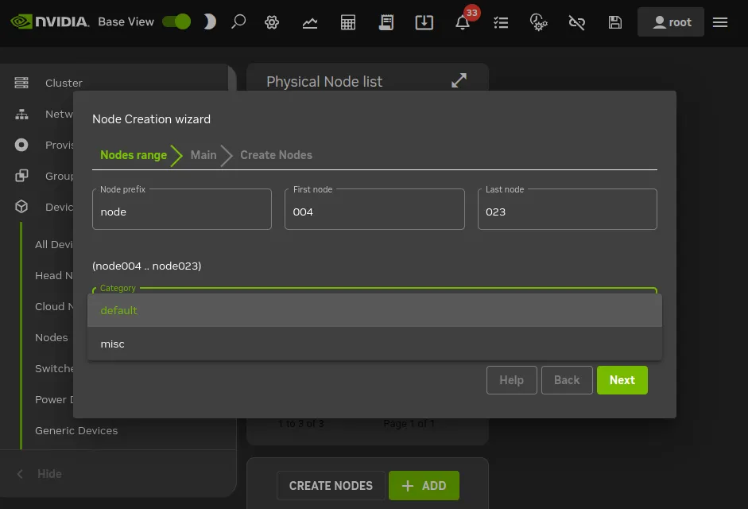Click the Last node field
Viewport: 748px width, 509px height.
568,209
